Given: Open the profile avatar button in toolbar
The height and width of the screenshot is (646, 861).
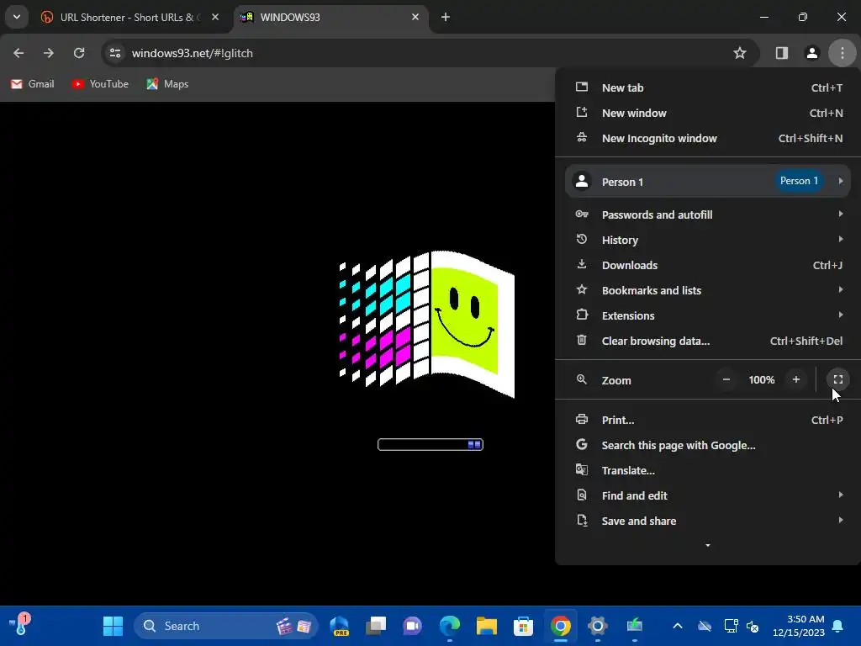Looking at the screenshot, I should pos(812,53).
